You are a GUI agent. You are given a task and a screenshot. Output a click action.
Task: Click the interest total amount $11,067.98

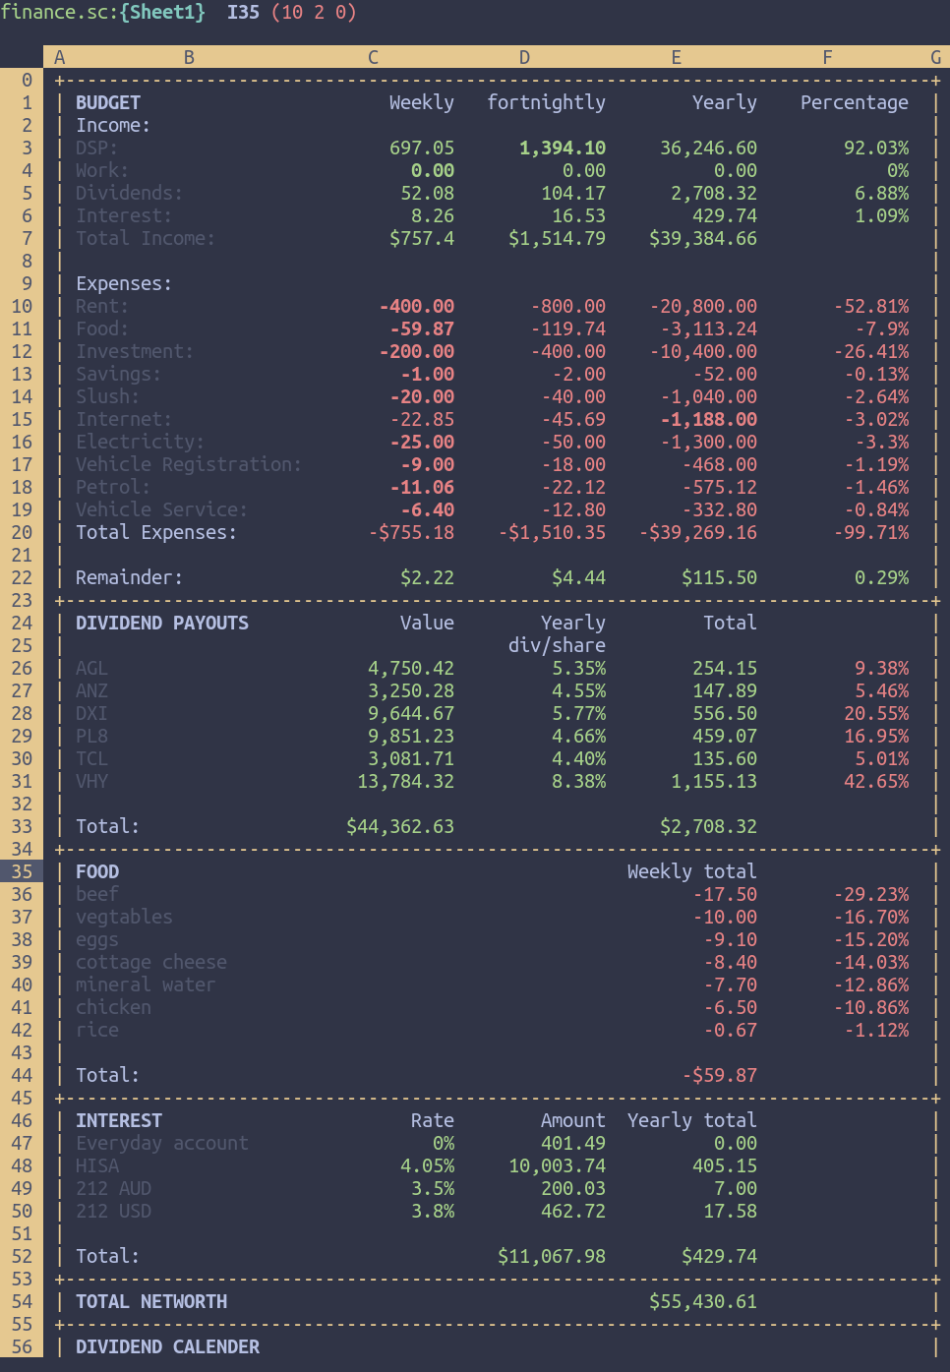(552, 1256)
